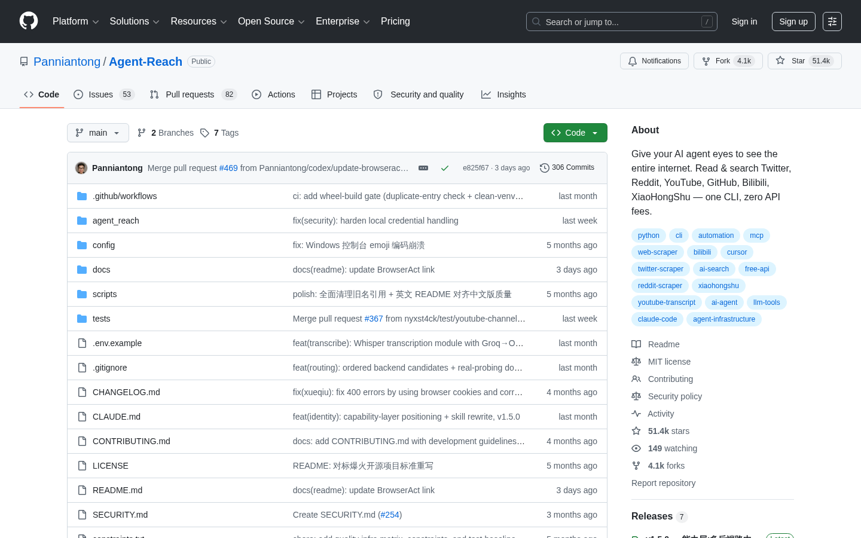The width and height of the screenshot is (861, 538).
Task: Open the GitHub homepage logo
Action: (x=29, y=22)
